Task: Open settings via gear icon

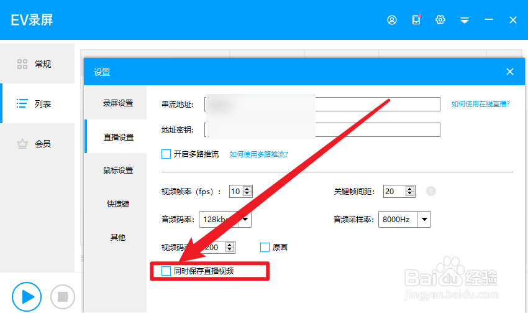Action: coord(440,20)
